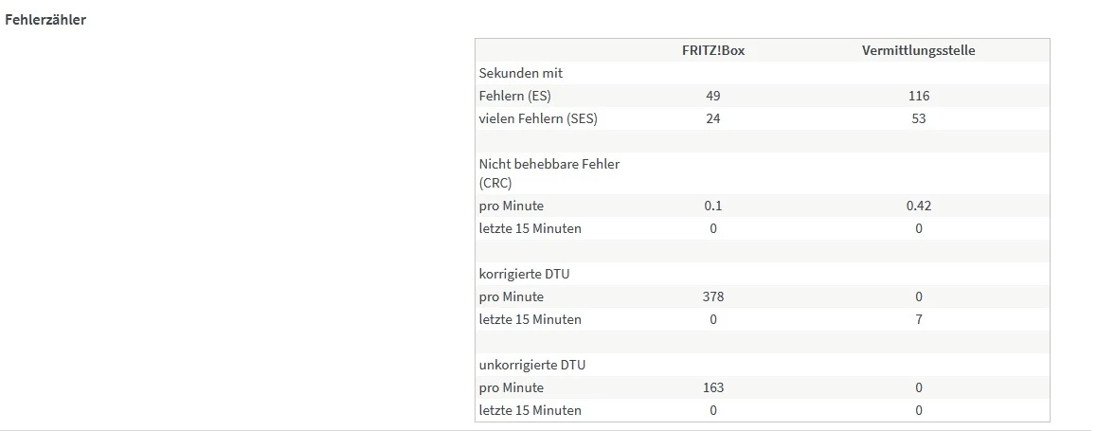Select the Vermittlungsstelle column header
Viewport: 1097px width, 431px height.
pos(918,50)
